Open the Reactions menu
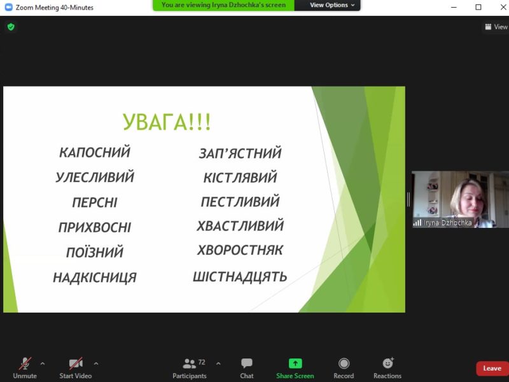509x382 pixels. (x=387, y=367)
